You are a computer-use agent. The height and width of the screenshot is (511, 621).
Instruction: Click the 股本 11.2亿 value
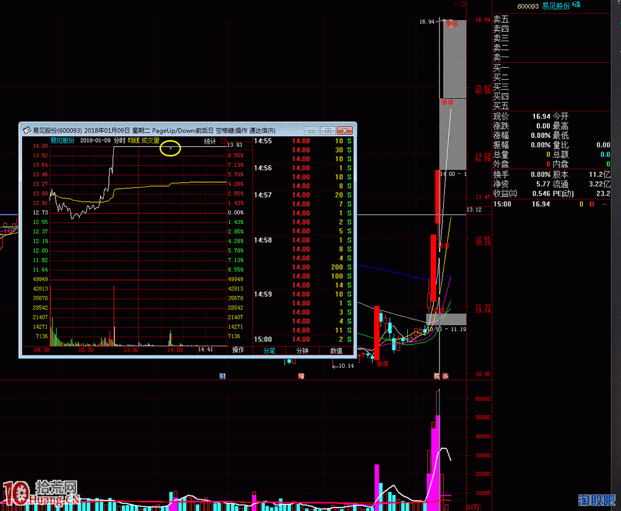click(x=600, y=174)
